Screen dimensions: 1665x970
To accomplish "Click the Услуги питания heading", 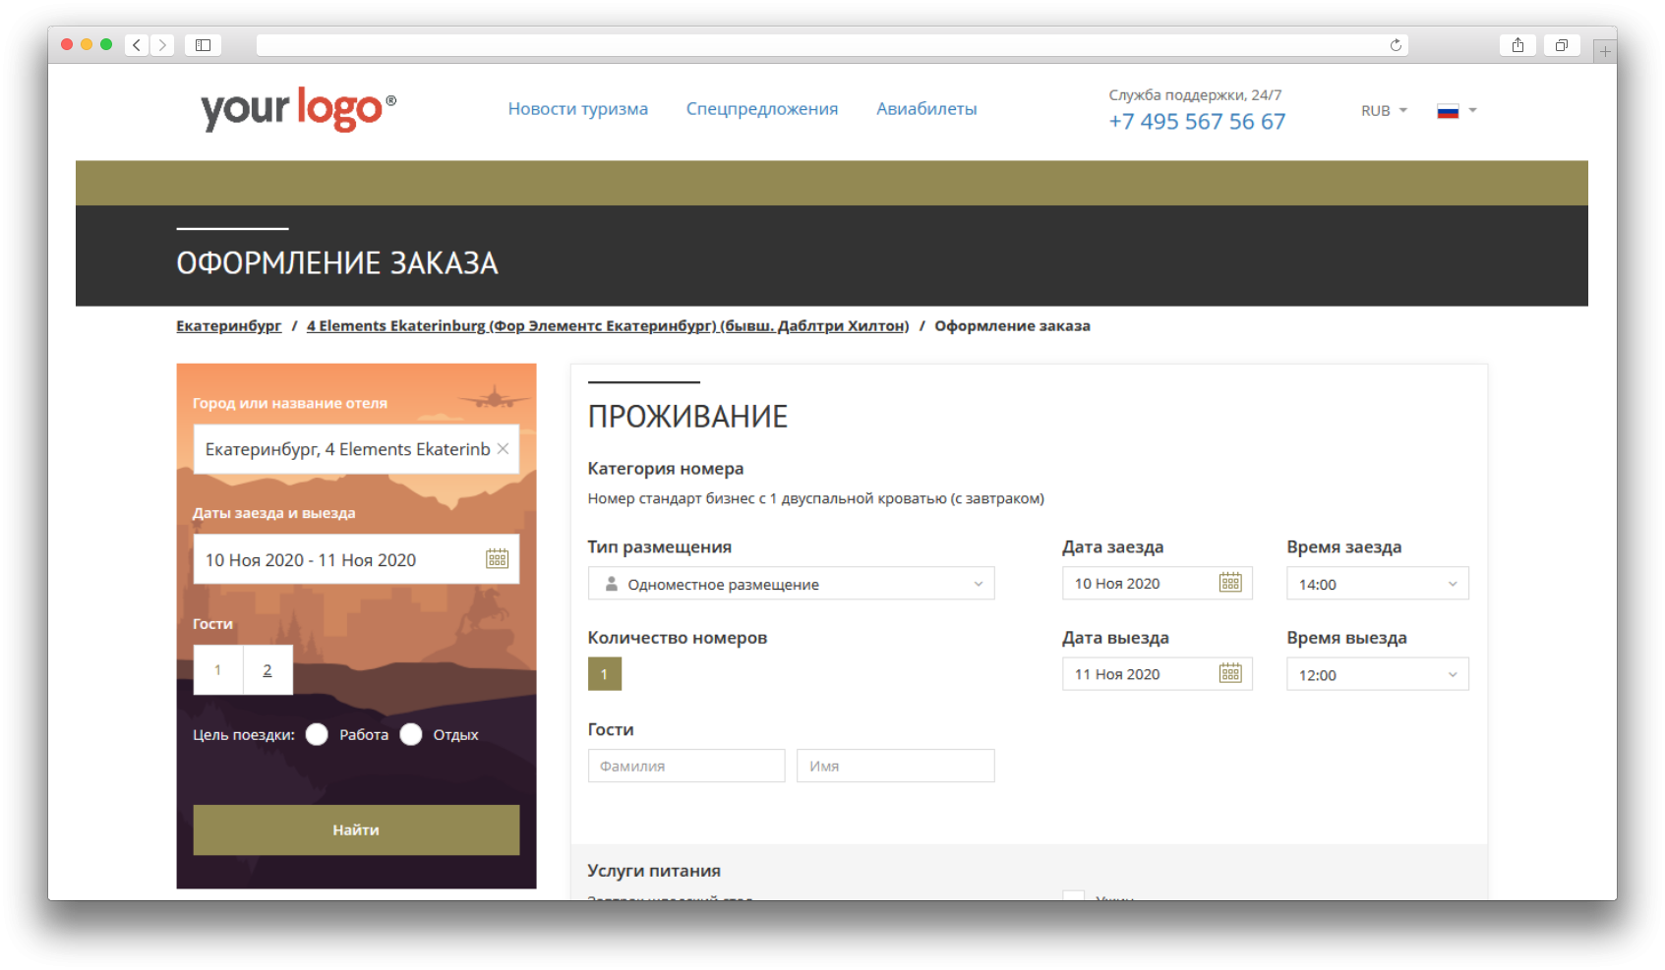I will 654,871.
